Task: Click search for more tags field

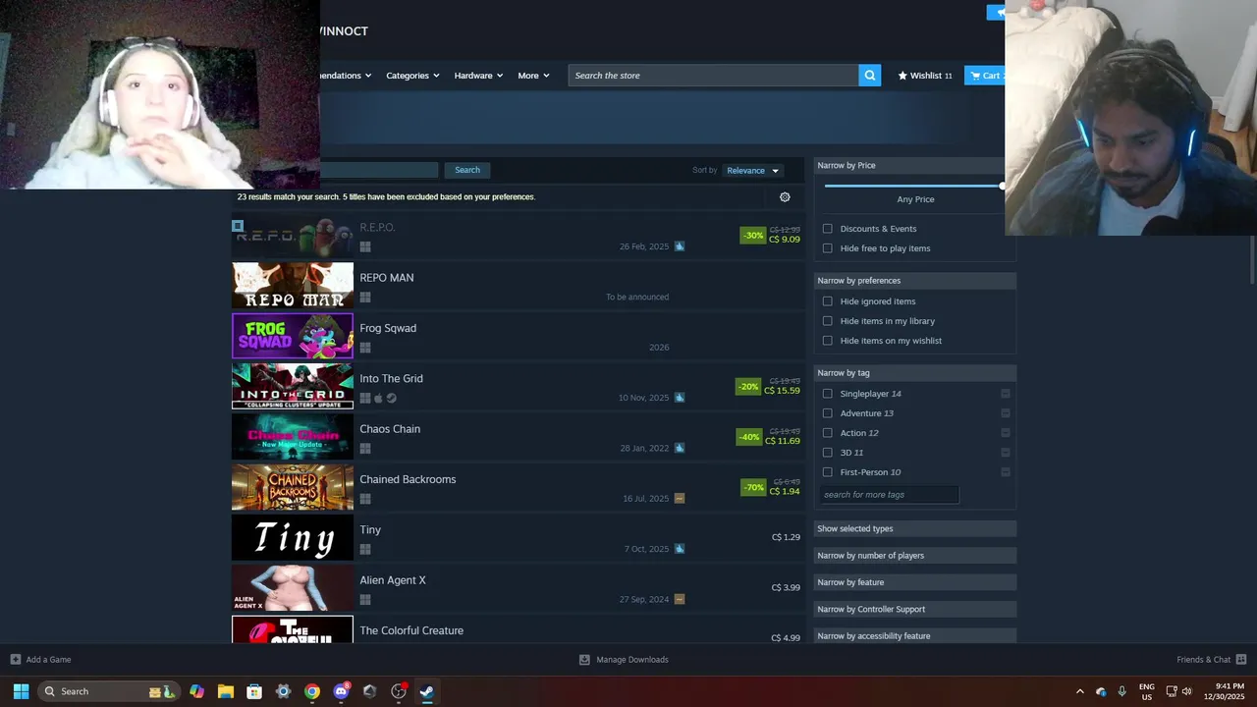Action: 889,495
